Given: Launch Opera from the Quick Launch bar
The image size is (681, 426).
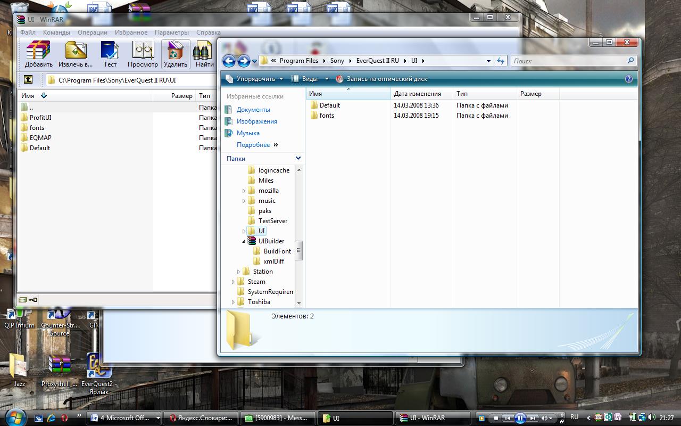Looking at the screenshot, I should tap(64, 418).
